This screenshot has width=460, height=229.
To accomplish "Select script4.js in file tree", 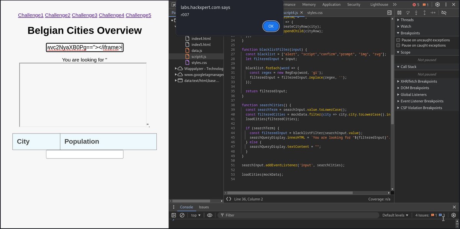I will [196, 56].
